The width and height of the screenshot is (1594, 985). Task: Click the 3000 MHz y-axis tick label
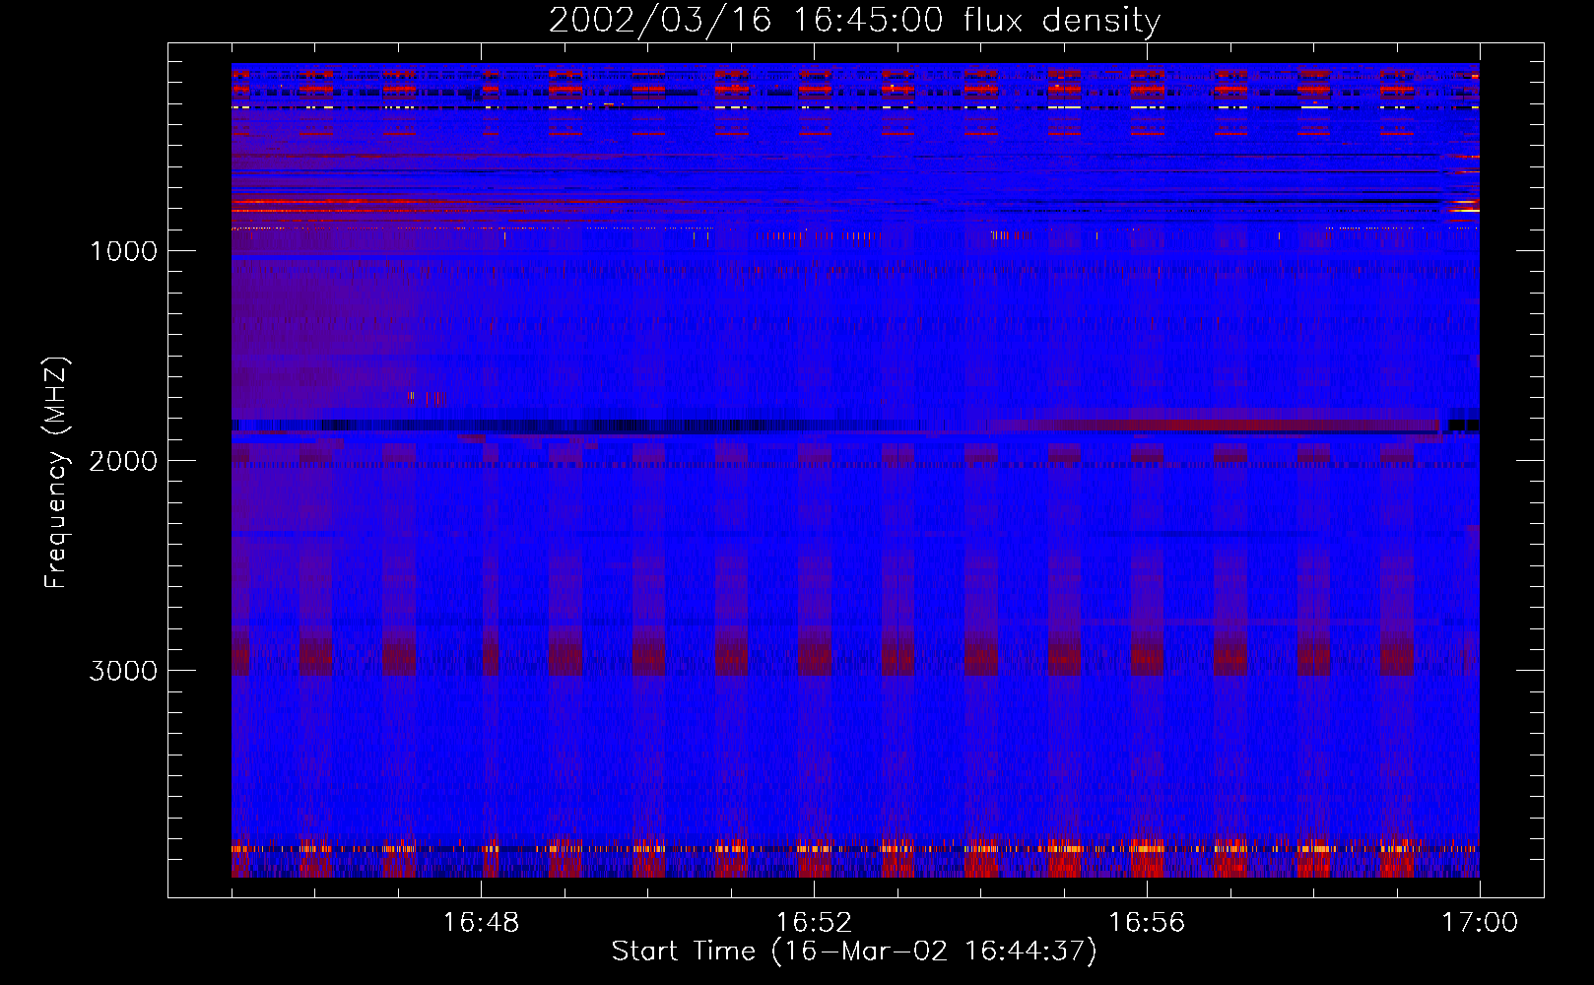(x=123, y=671)
